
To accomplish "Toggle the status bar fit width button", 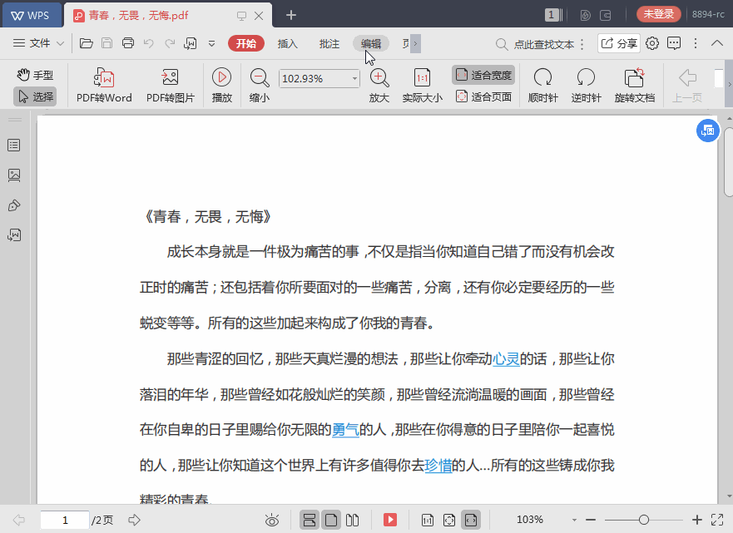I will pos(471,520).
